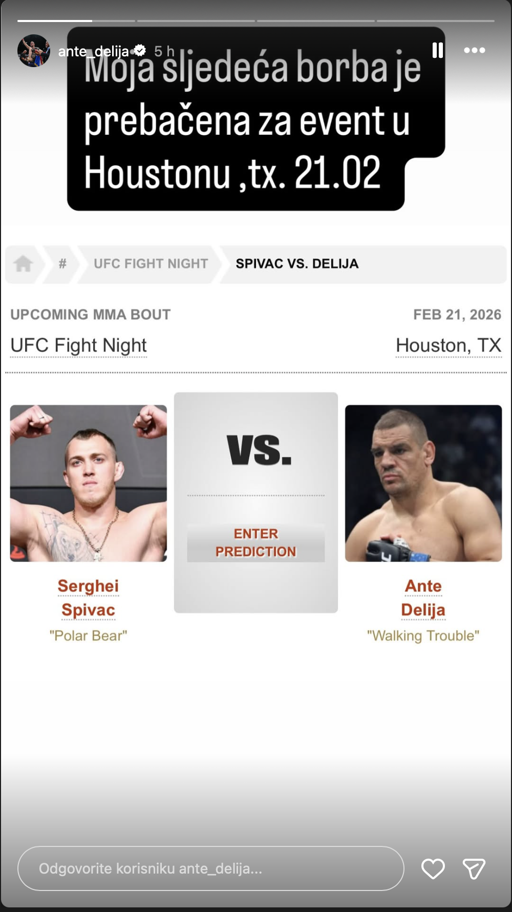Open ante_delija profile picture
Screen dimensions: 512x912
[34, 51]
